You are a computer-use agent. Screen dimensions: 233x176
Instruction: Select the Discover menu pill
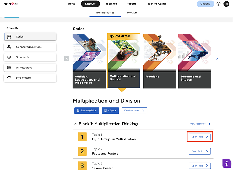coord(90,4)
